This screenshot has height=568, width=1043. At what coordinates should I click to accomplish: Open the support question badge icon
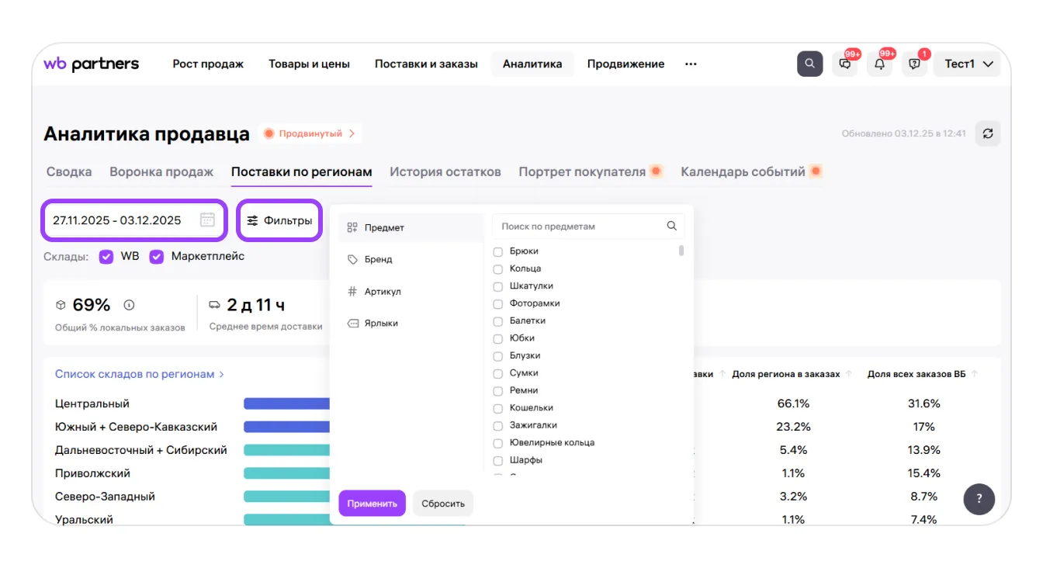pos(914,64)
